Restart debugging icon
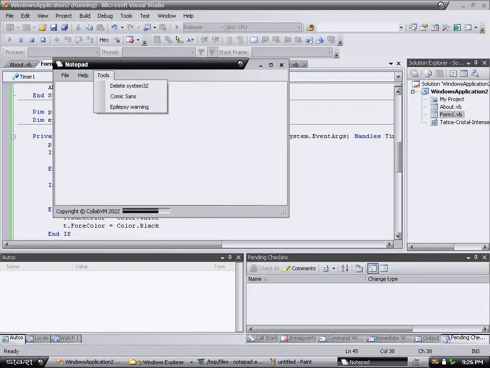This screenshot has height=368, width=490. (x=43, y=40)
